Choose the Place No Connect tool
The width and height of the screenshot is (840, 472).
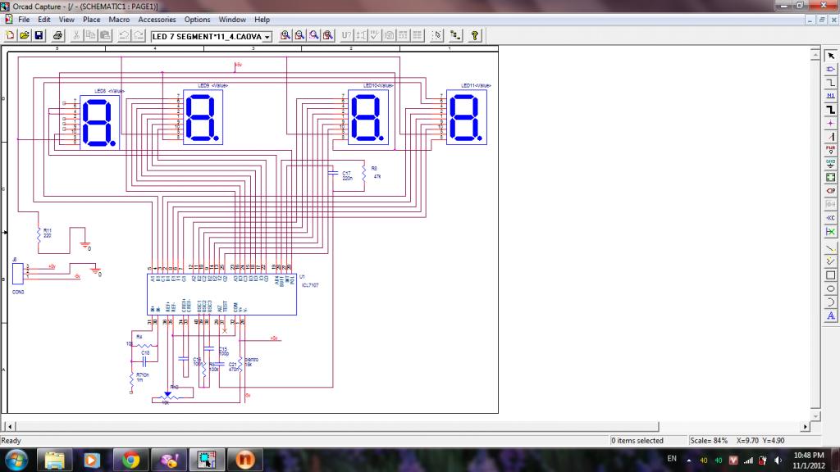click(830, 232)
